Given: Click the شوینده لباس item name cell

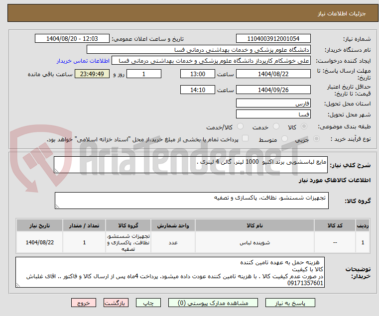Looking at the screenshot, I should click(254, 242).
